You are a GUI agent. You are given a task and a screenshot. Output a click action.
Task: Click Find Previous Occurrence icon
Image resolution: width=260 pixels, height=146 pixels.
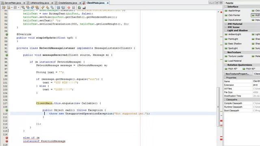[x=28, y=7]
